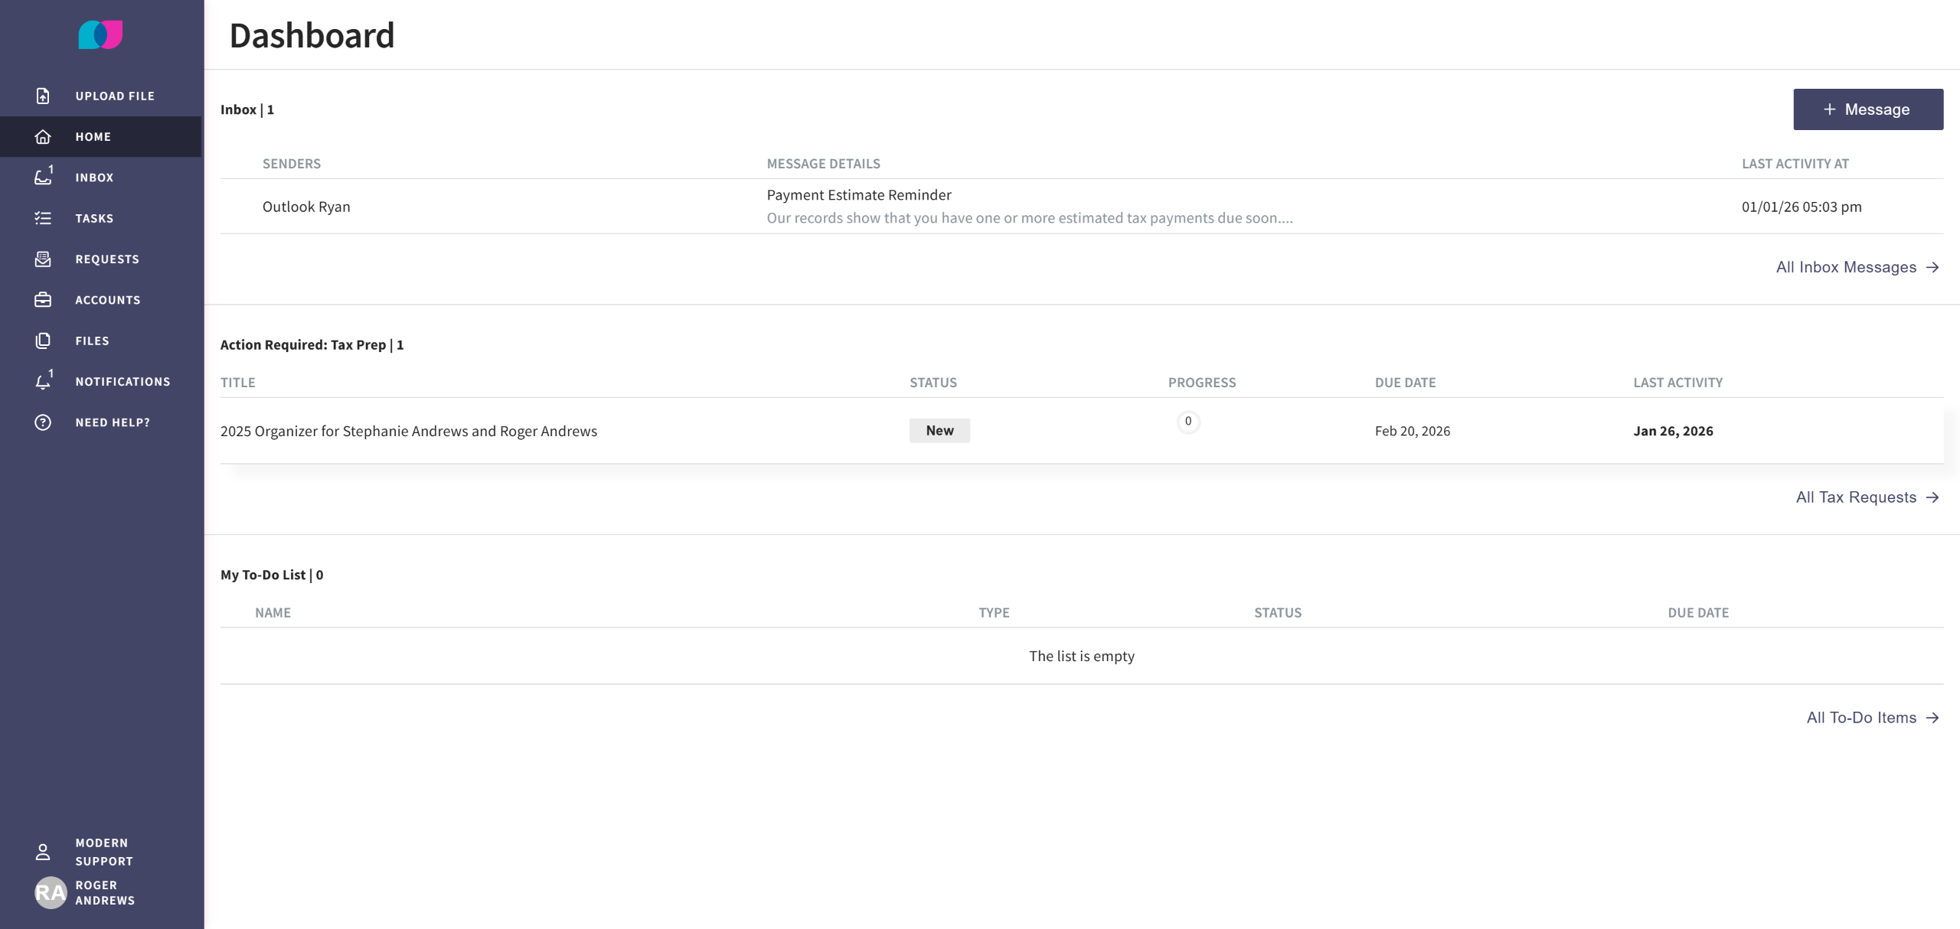Click the Modern Support person icon

point(43,852)
